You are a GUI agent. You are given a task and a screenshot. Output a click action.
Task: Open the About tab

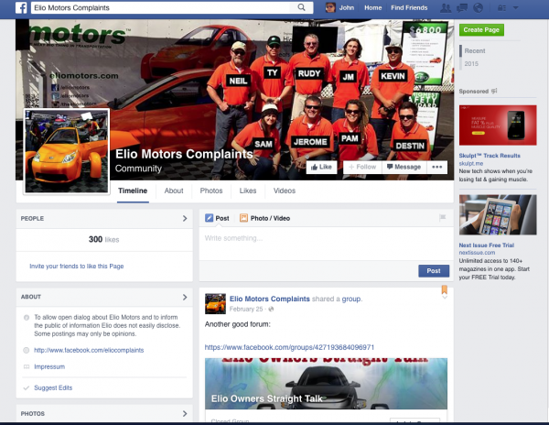(174, 191)
